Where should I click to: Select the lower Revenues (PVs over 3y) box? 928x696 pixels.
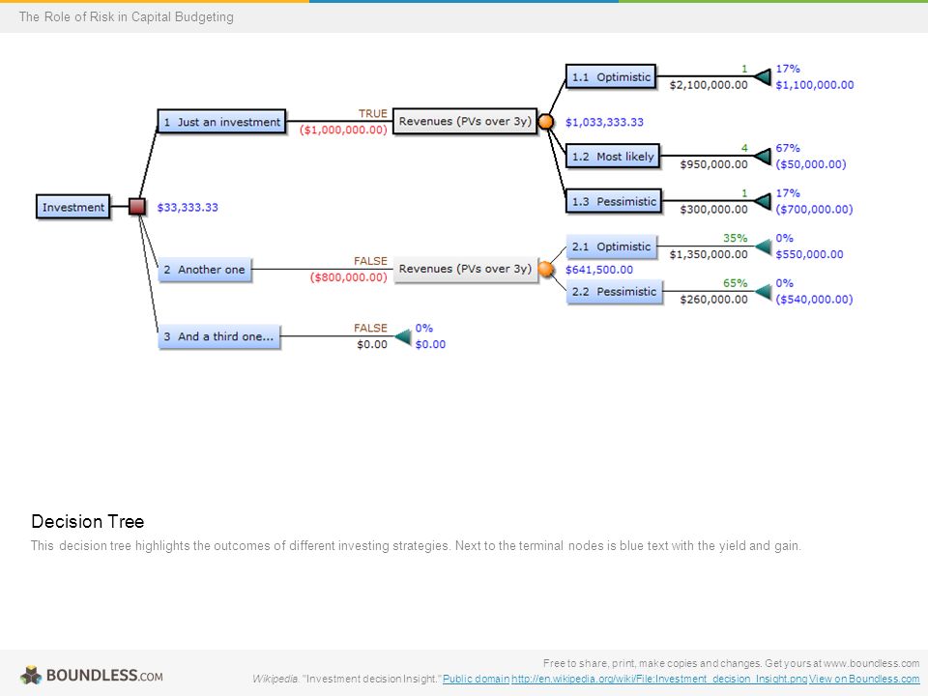point(466,269)
